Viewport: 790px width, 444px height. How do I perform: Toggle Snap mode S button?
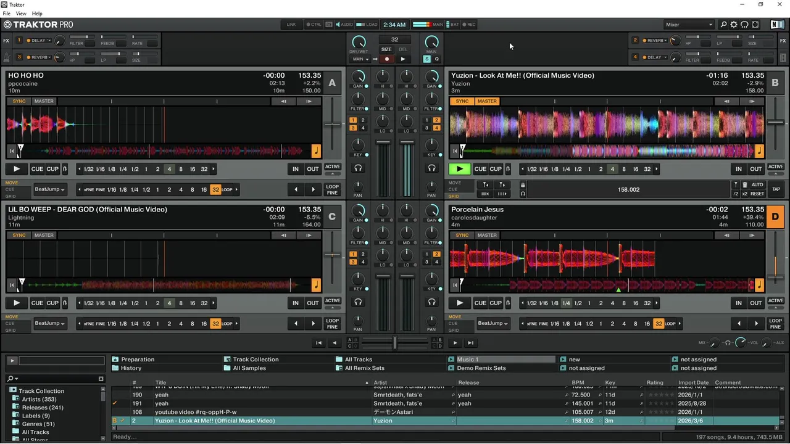click(426, 59)
